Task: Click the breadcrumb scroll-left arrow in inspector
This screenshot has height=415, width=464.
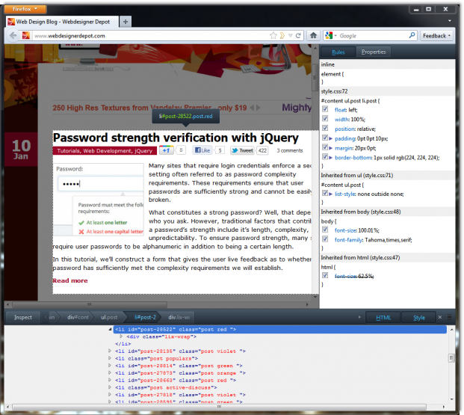Action: (46, 317)
